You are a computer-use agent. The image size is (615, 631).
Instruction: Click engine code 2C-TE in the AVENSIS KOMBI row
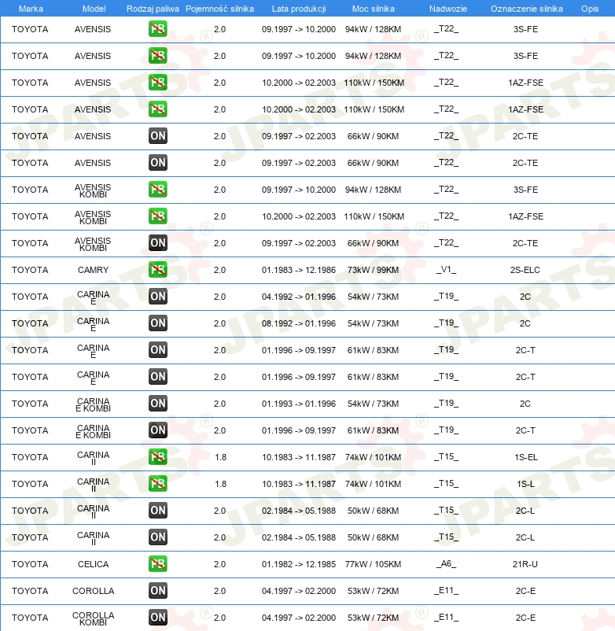point(525,243)
